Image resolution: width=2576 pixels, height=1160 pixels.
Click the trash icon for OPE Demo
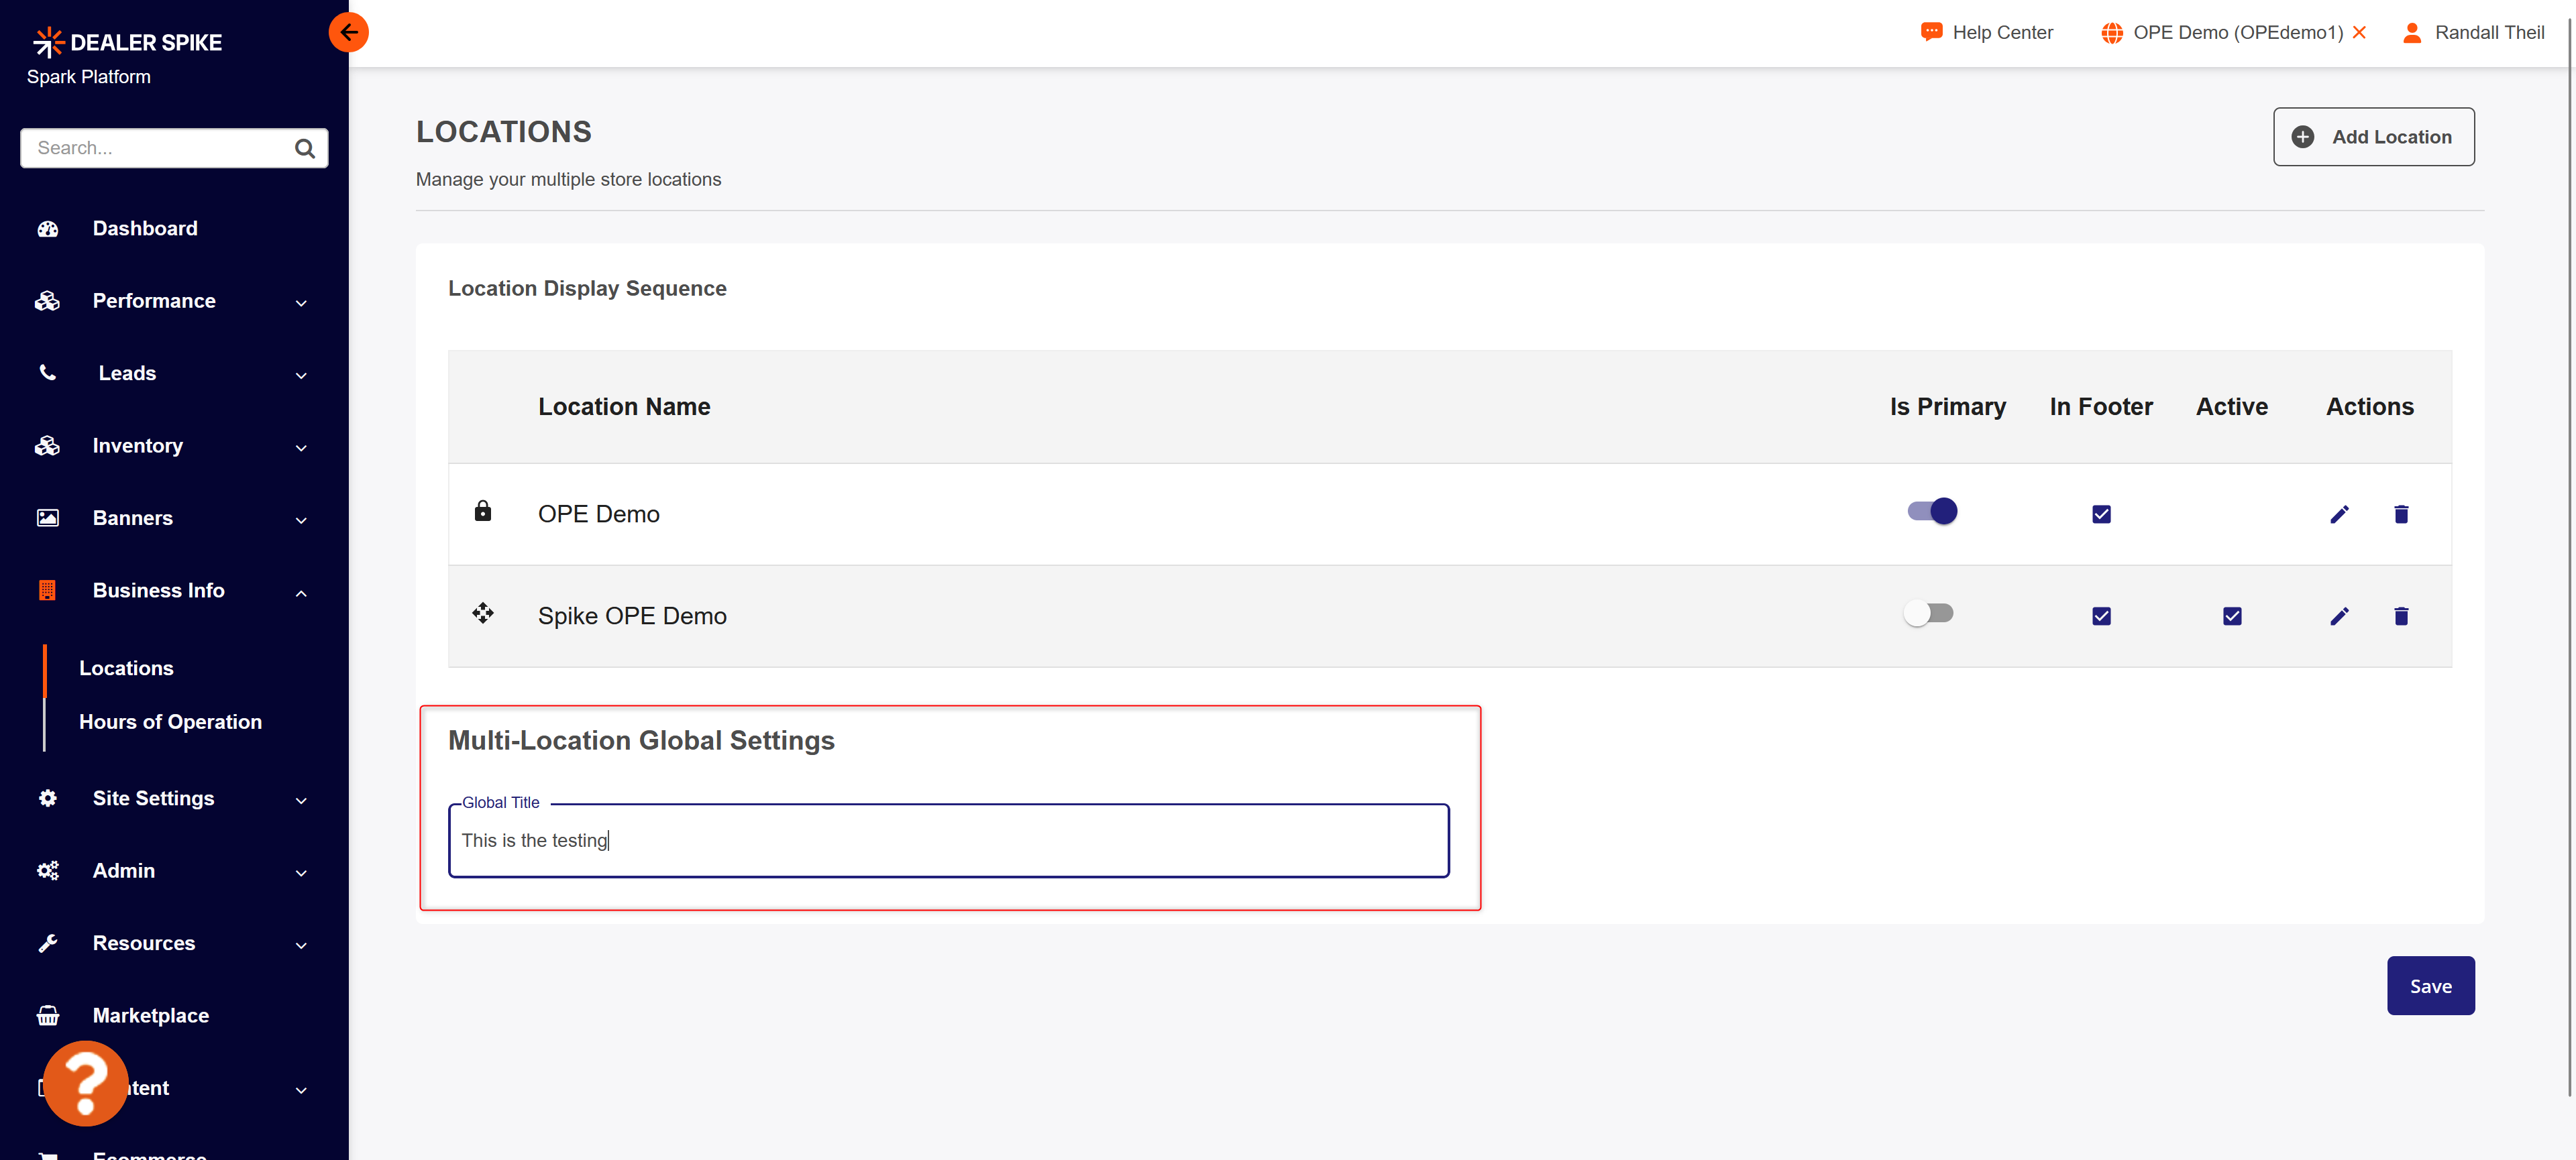tap(2401, 514)
